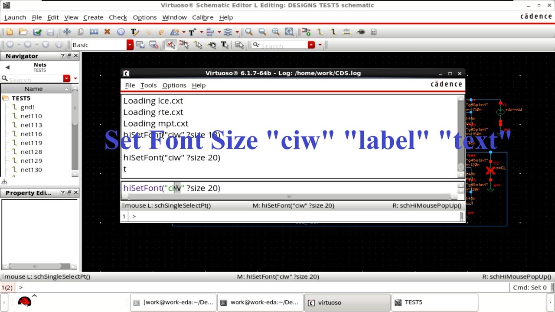The height and width of the screenshot is (312, 555).
Task: Click the Check and Save icon
Action: [37, 32]
